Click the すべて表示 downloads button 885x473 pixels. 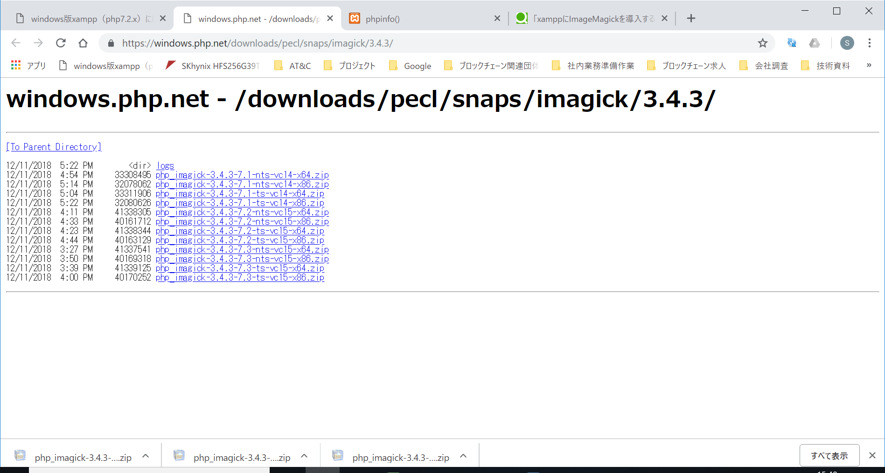pyautogui.click(x=829, y=455)
